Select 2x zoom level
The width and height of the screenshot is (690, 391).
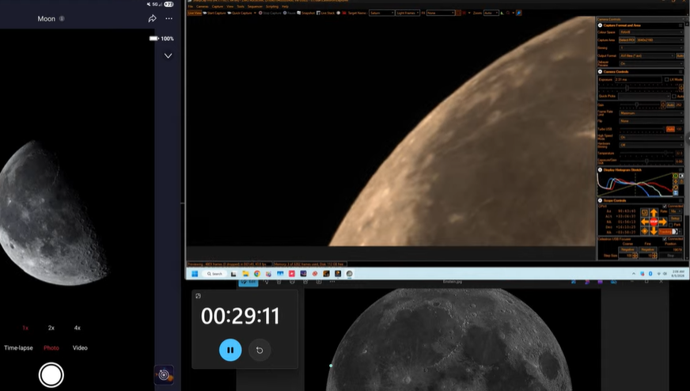coord(51,328)
